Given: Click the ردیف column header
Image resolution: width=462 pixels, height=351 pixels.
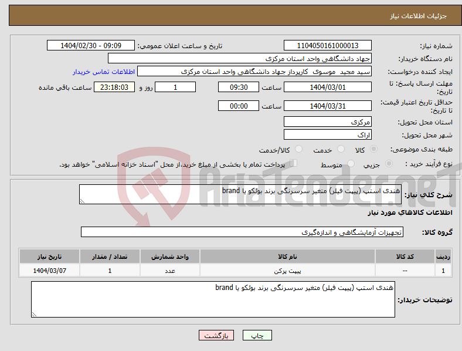Looking at the screenshot, I should click(x=443, y=256).
